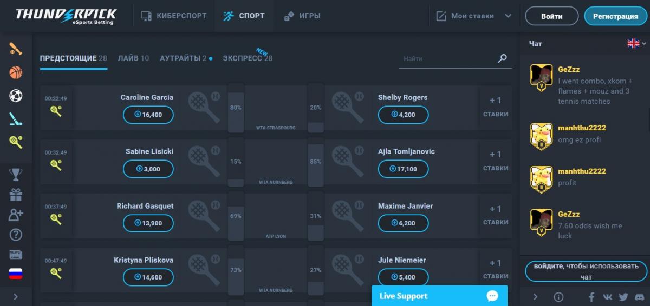Viewport: 650px width, 306px height.
Task: Click tennis icon beside 00:47:49 timer
Action: click(x=56, y=273)
